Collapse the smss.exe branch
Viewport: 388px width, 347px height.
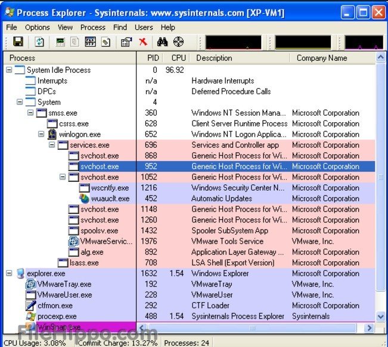[x=30, y=113]
